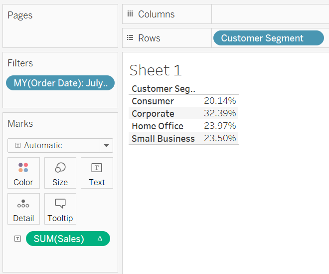Select the MY(Order Date) filter pill

[60, 83]
